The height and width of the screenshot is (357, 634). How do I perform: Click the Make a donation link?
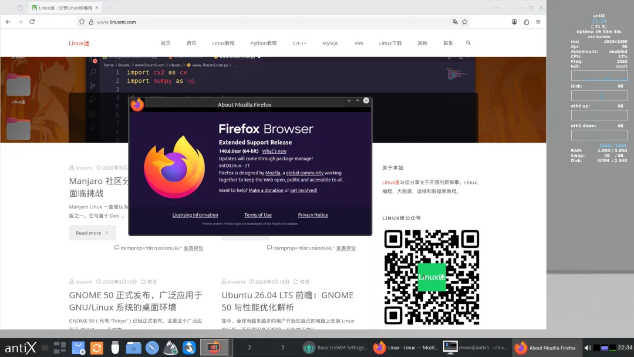(266, 190)
